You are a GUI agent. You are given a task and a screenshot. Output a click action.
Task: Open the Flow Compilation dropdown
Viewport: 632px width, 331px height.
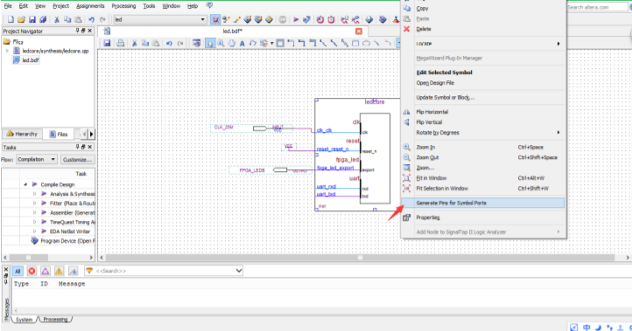tap(36, 159)
